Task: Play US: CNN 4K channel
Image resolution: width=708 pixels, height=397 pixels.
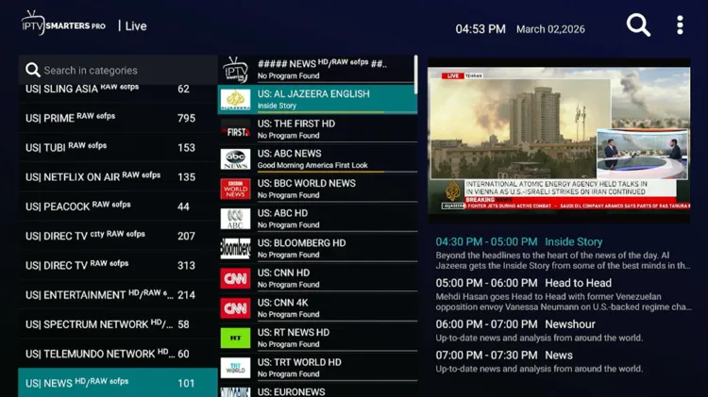Action: click(x=317, y=308)
